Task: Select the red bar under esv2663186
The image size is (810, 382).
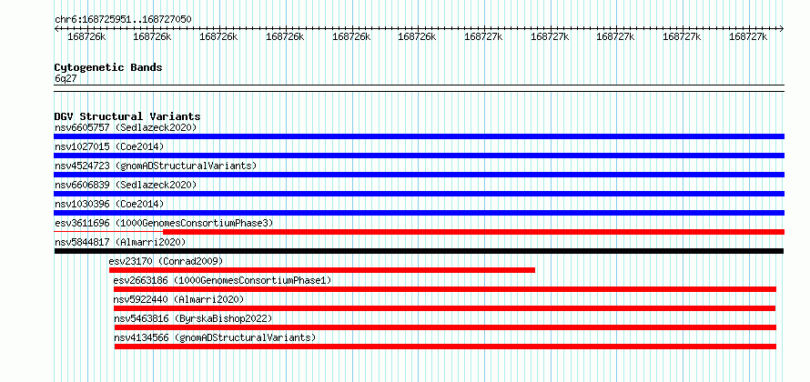Action: pos(445,289)
